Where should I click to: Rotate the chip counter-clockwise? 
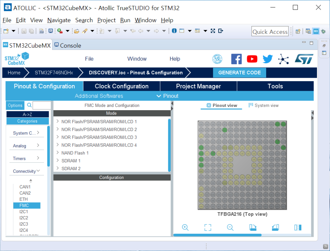pos(275,227)
